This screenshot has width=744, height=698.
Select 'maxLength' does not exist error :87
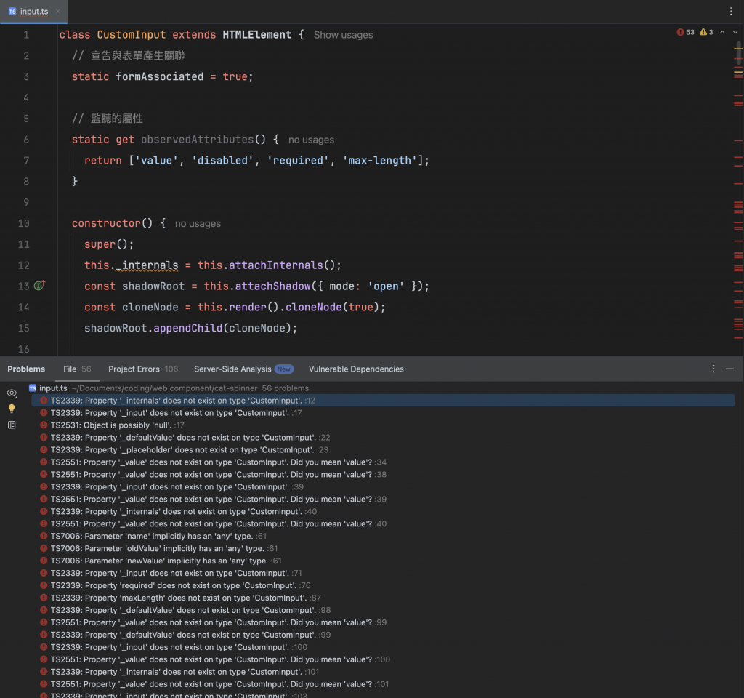tap(180, 598)
